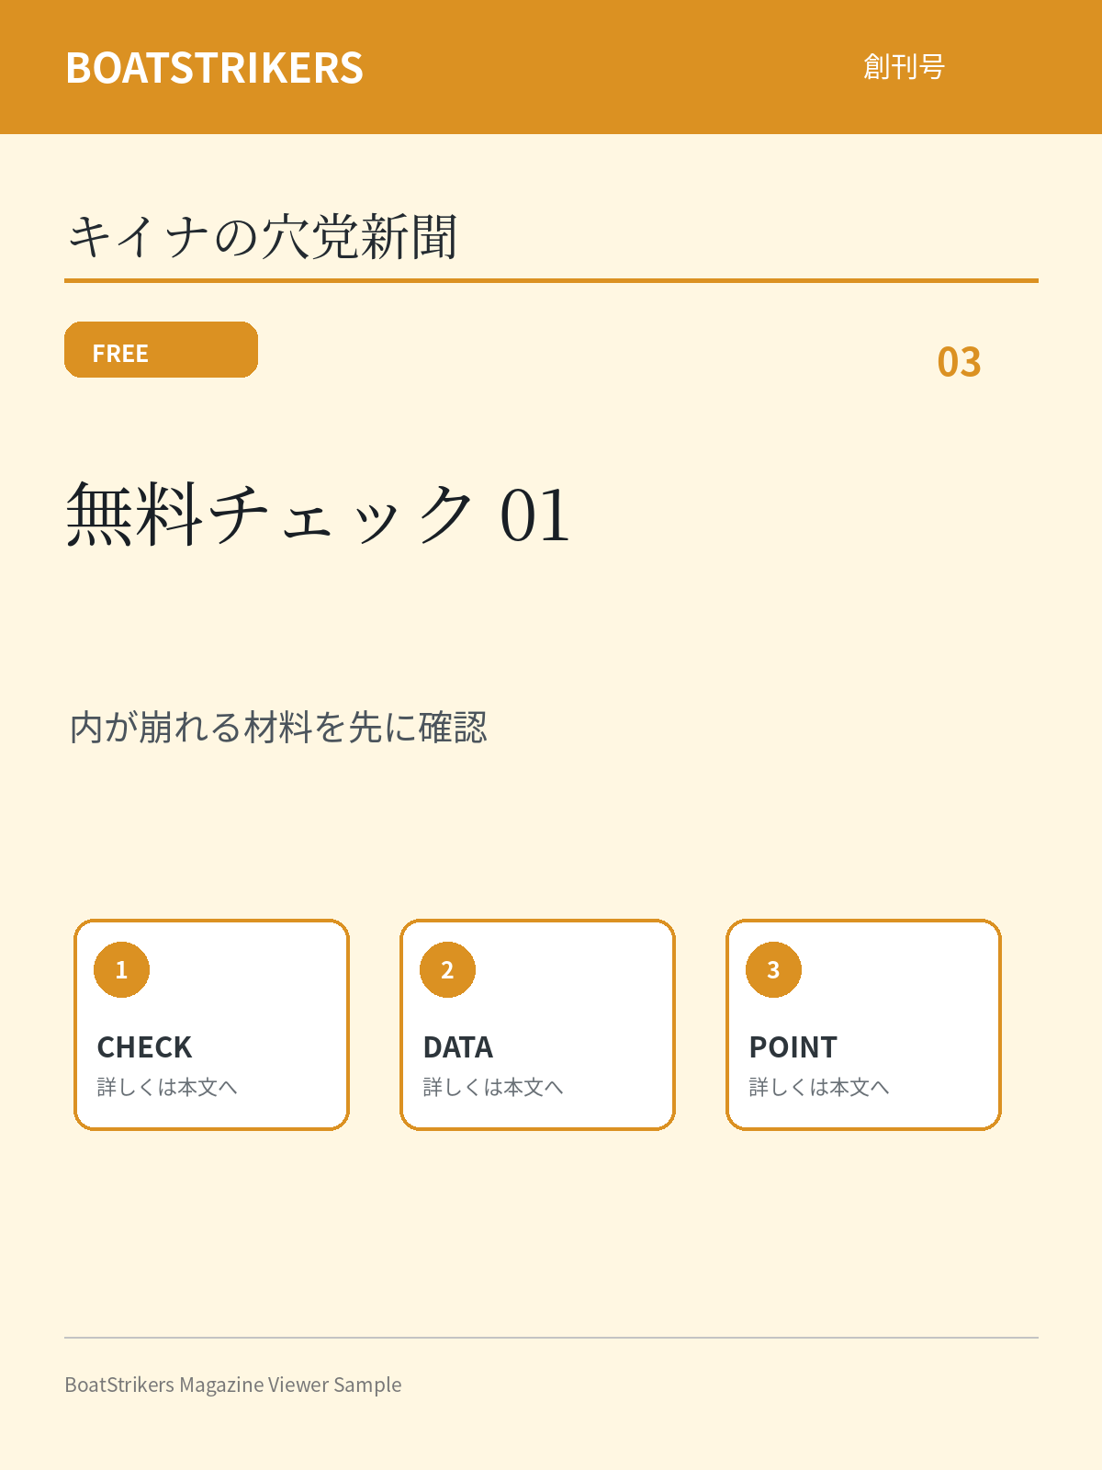Click 詳しくは本文へ under POINT
The height and width of the screenshot is (1470, 1102).
(819, 1087)
